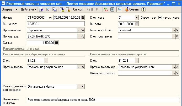Clear the Объекты строительства field with X
The height and width of the screenshot is (106, 182).
click(x=178, y=73)
